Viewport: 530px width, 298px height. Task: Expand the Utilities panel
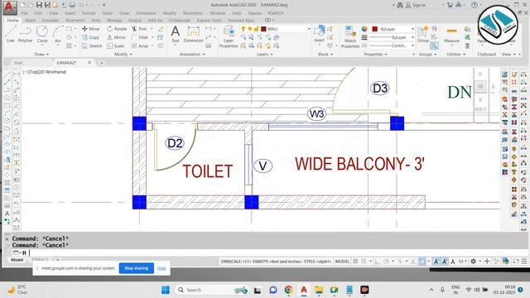(456, 54)
